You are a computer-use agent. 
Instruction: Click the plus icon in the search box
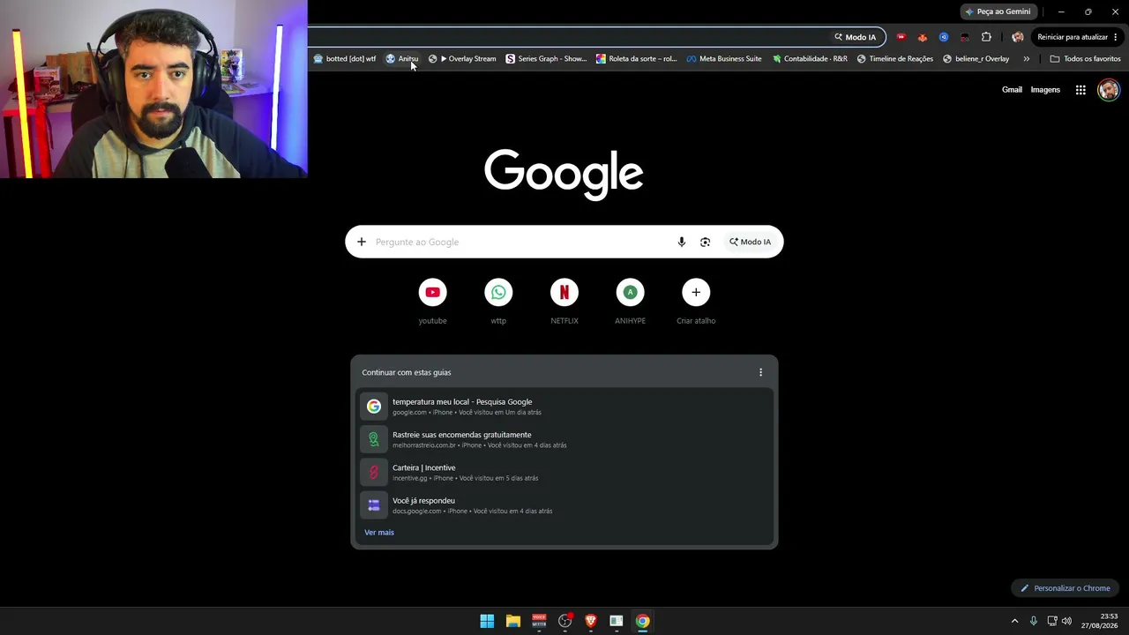pyautogui.click(x=362, y=242)
